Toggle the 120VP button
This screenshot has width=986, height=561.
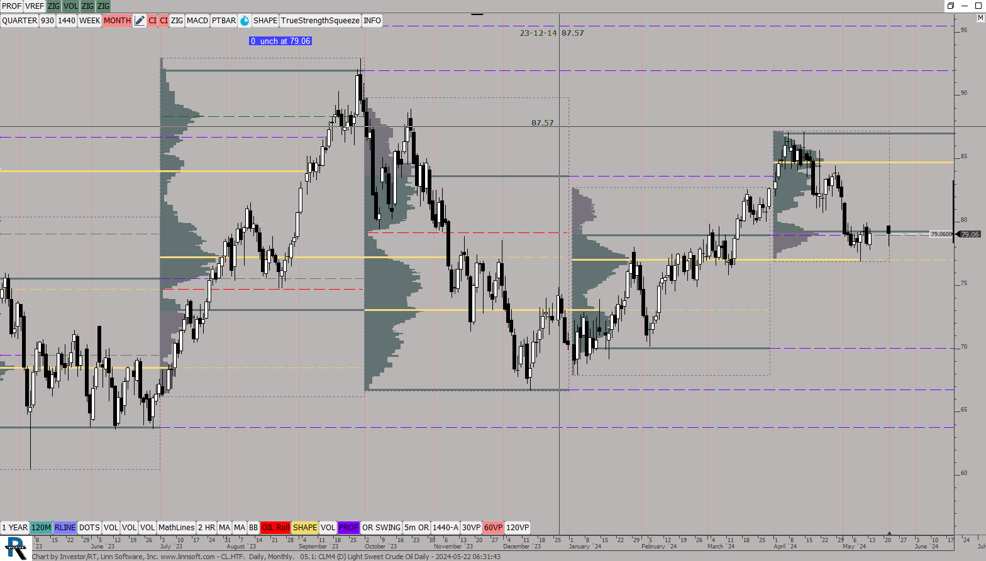(x=518, y=528)
